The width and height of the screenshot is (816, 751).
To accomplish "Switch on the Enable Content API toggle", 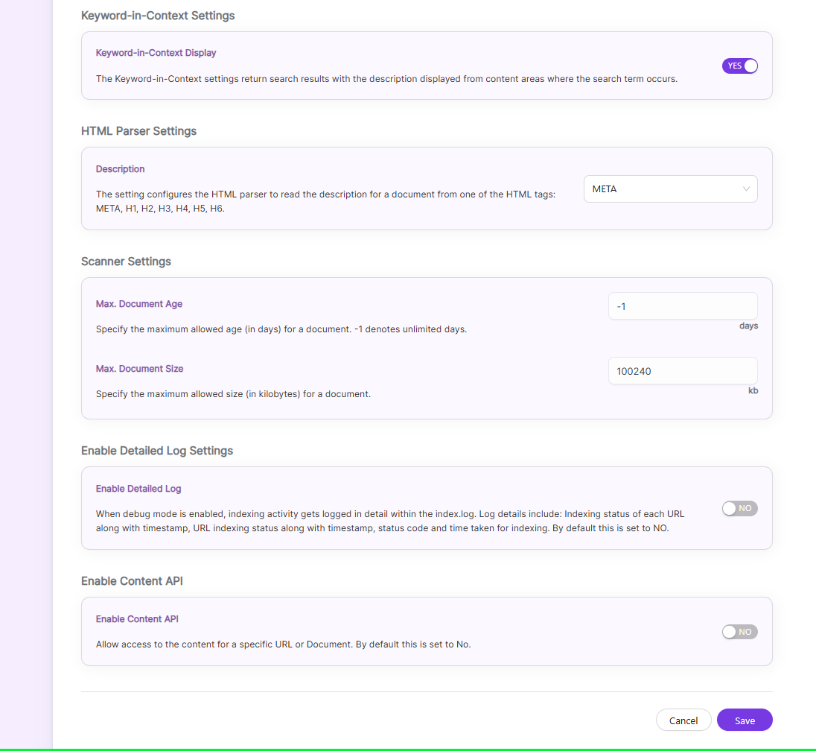I will 739,632.
